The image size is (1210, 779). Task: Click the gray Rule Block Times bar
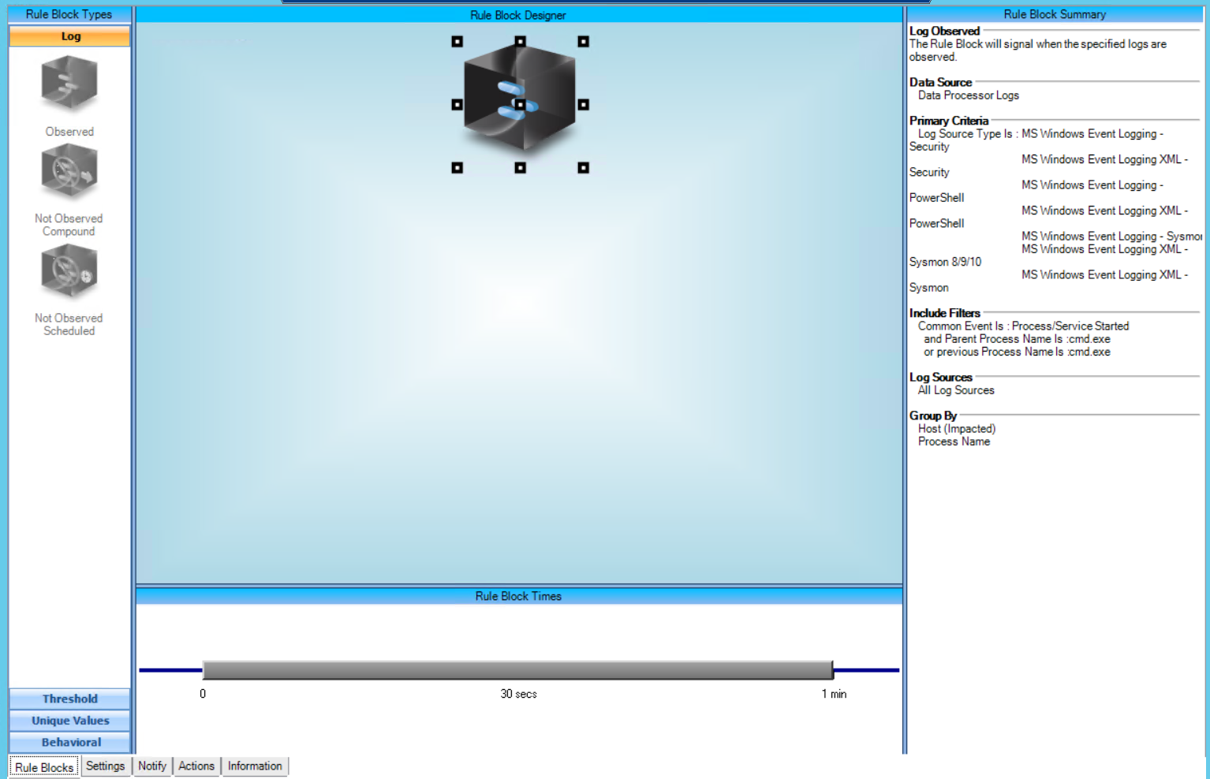[x=517, y=670]
